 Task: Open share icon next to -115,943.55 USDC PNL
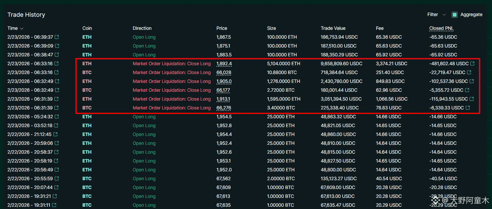point(472,99)
